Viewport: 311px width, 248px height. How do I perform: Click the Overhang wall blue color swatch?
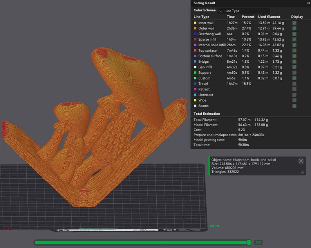tap(195, 34)
